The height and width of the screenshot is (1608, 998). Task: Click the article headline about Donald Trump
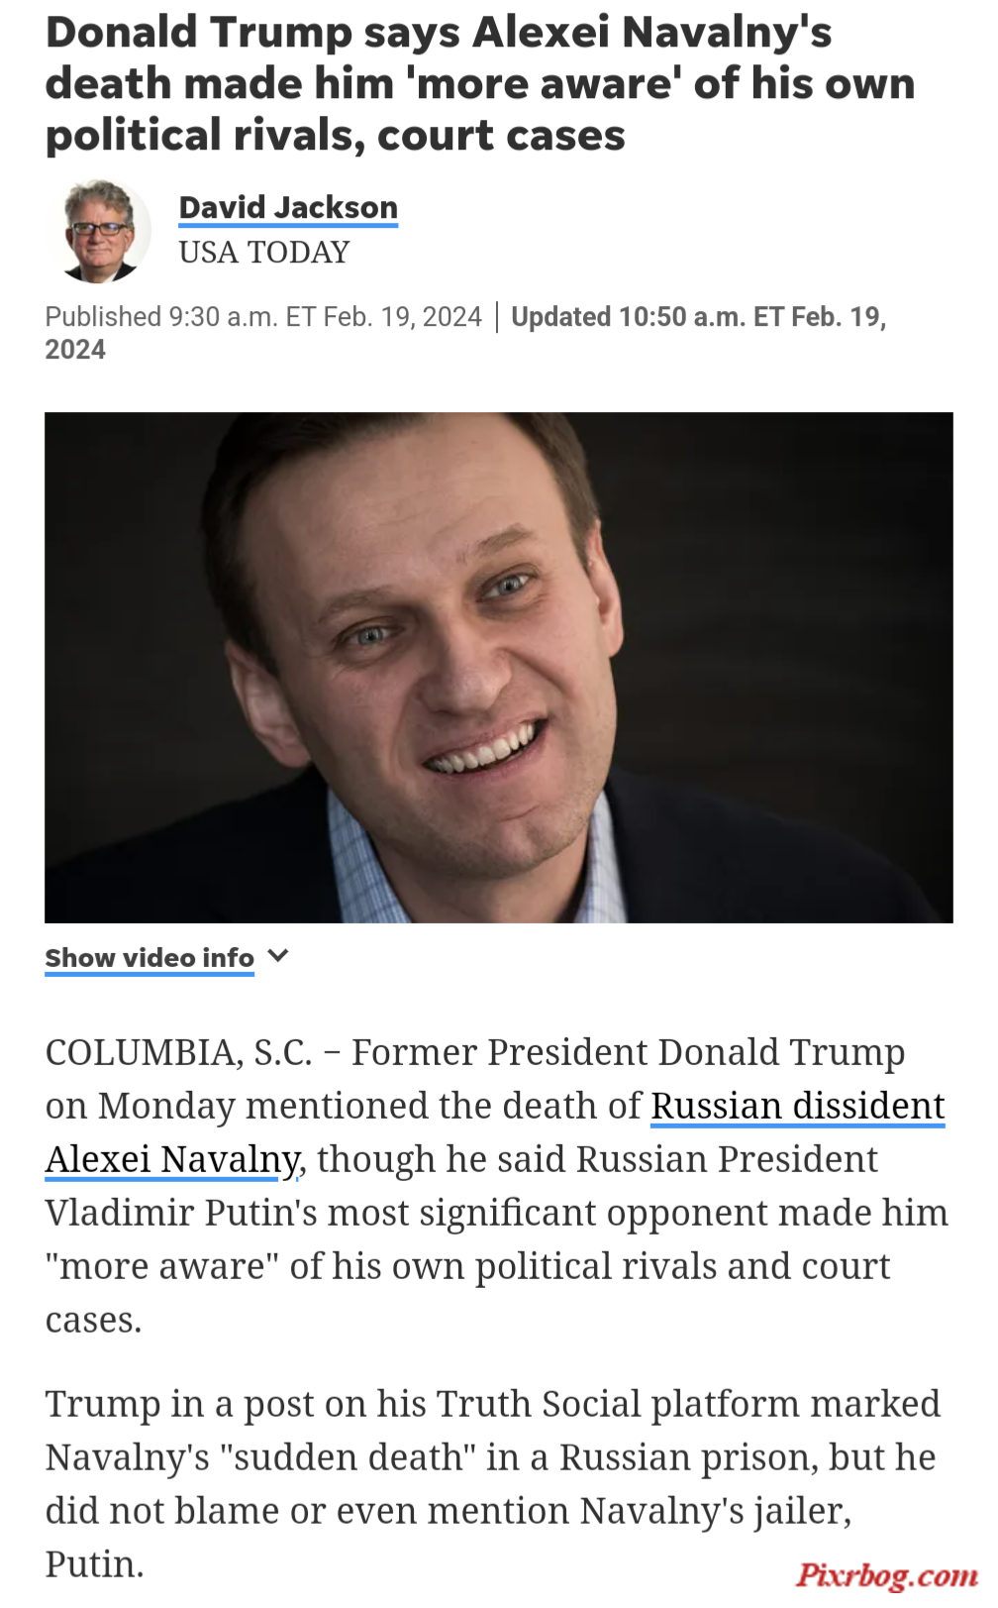pos(480,84)
